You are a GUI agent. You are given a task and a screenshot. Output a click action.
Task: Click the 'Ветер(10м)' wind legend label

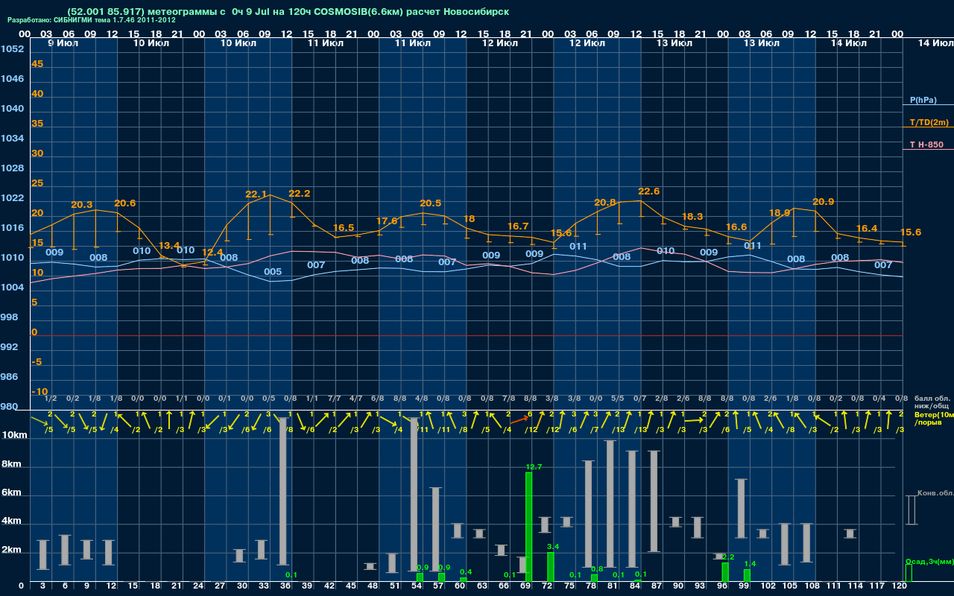point(933,414)
